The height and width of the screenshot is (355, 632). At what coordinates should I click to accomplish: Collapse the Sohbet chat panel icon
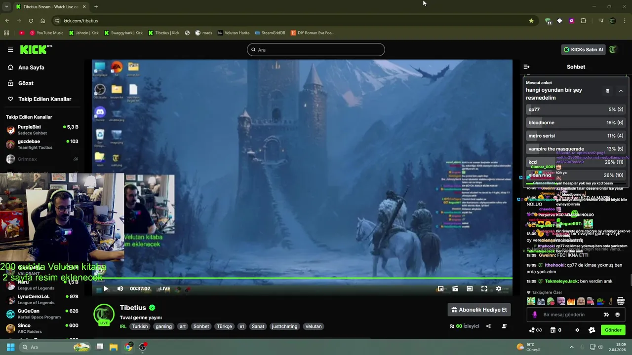526,67
